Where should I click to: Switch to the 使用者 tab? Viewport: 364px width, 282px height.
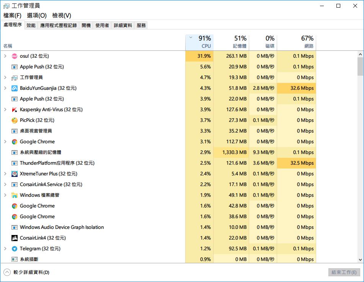coord(102,25)
